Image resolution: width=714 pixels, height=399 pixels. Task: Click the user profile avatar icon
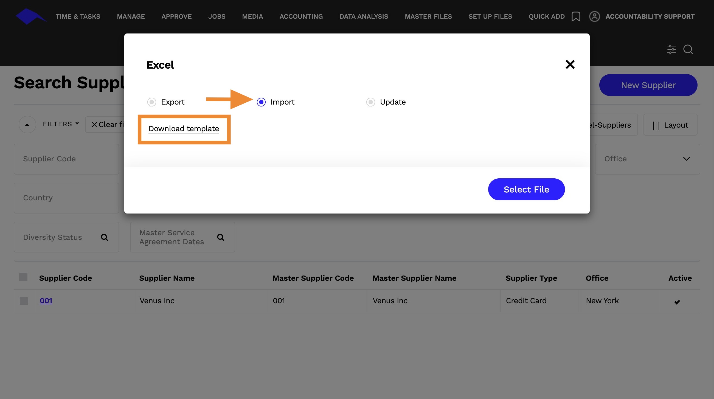(594, 16)
